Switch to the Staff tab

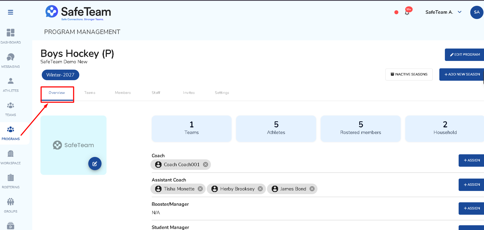tap(156, 93)
